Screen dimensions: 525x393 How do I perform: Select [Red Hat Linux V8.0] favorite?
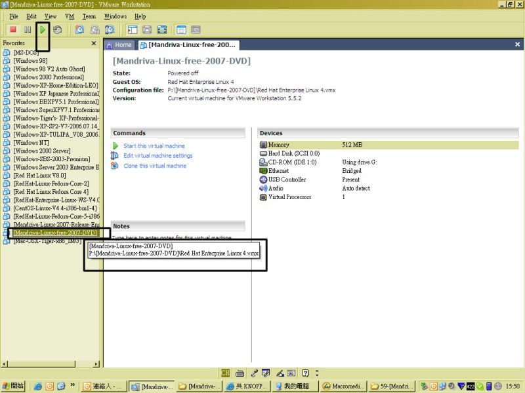pos(39,175)
